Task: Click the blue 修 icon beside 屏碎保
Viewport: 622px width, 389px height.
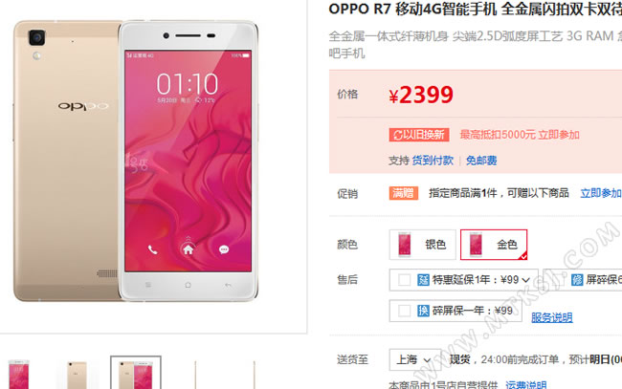Action: pos(577,280)
